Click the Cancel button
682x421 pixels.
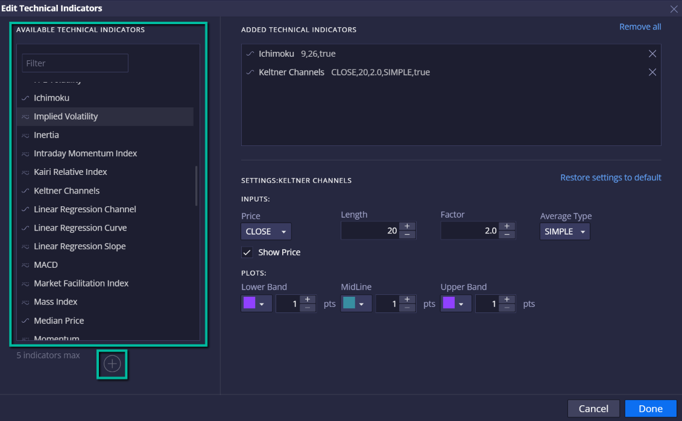[x=593, y=408]
